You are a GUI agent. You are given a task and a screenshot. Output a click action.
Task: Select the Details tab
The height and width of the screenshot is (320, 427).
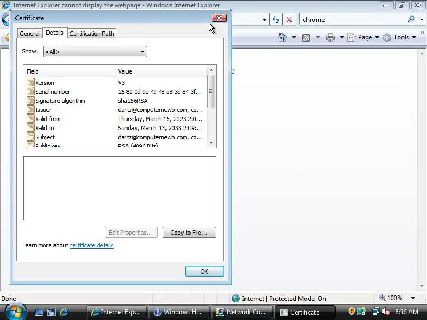54,33
